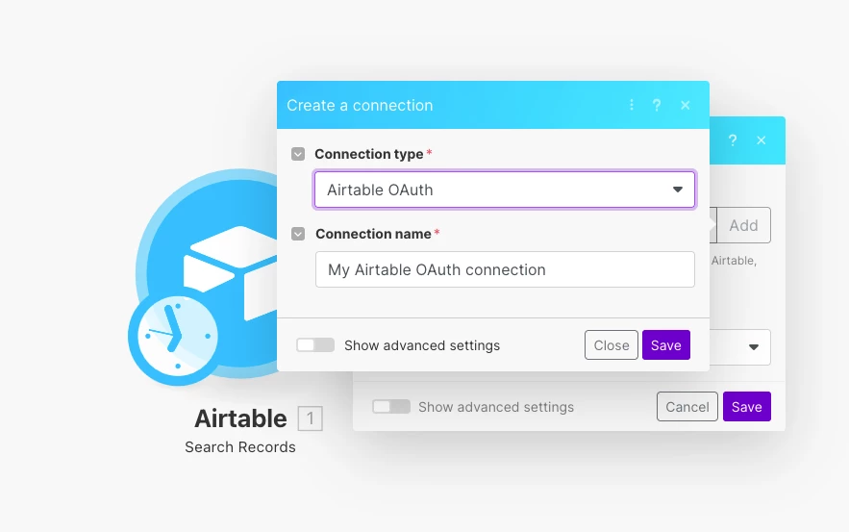Toggle the checkbox beside Connection type
The height and width of the screenshot is (532, 849).
coord(298,154)
